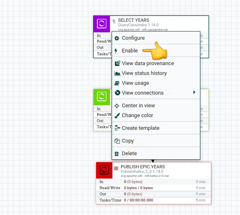
Task: Expand View connections submenu arrow
Action: [194, 92]
